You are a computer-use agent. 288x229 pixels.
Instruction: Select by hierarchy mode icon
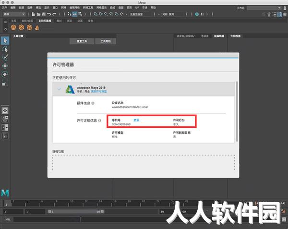[x=69, y=14]
